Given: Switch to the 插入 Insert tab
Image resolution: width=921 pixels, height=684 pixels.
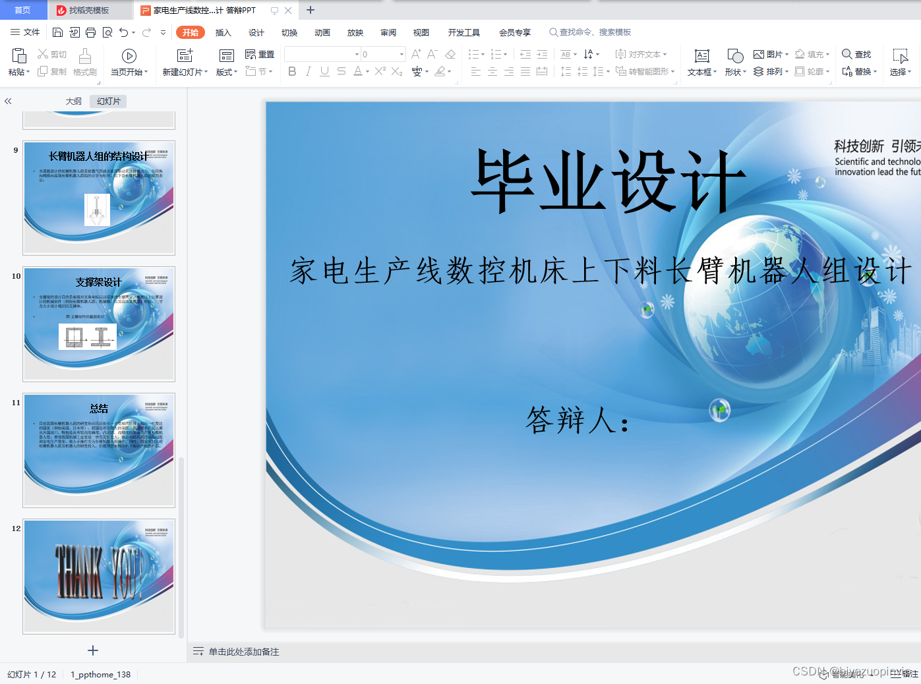Looking at the screenshot, I should click(x=223, y=32).
